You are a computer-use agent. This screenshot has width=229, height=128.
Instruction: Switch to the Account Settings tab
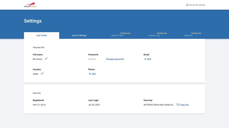point(79,36)
